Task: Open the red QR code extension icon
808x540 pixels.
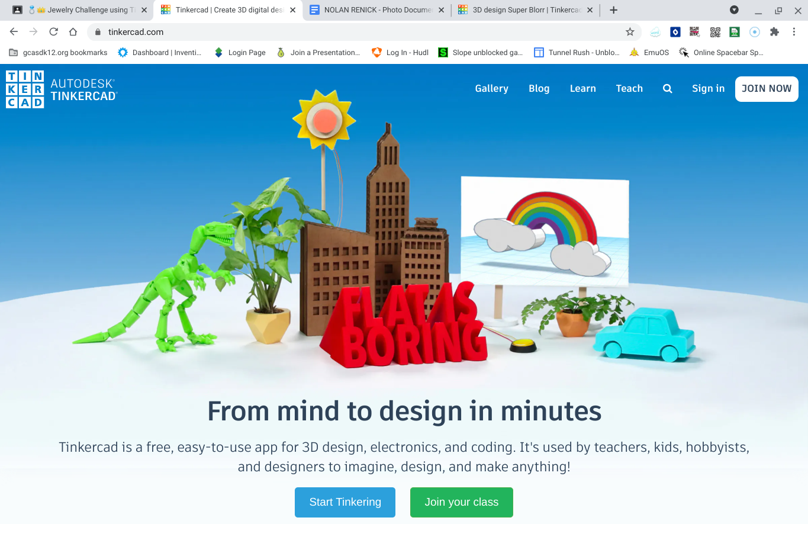Action: (x=695, y=32)
